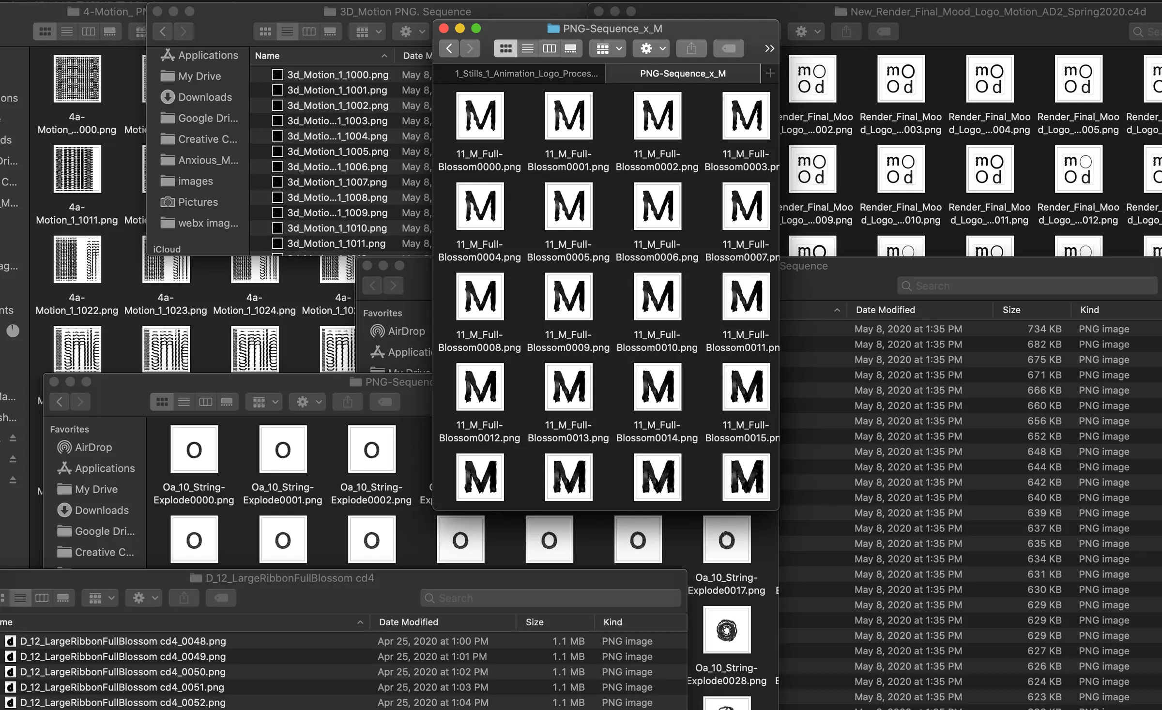Open My Drive in 3D_Motion window sidebar
Viewport: 1162px width, 710px height.
click(191, 76)
